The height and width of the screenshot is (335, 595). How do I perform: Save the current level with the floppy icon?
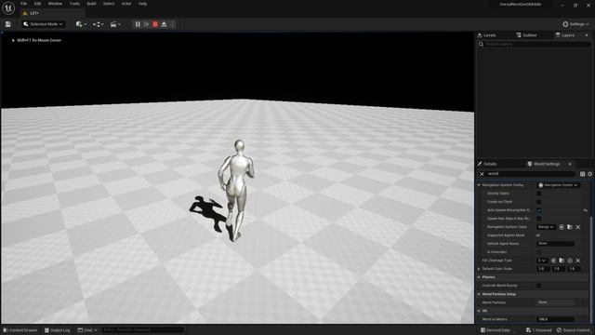click(8, 24)
